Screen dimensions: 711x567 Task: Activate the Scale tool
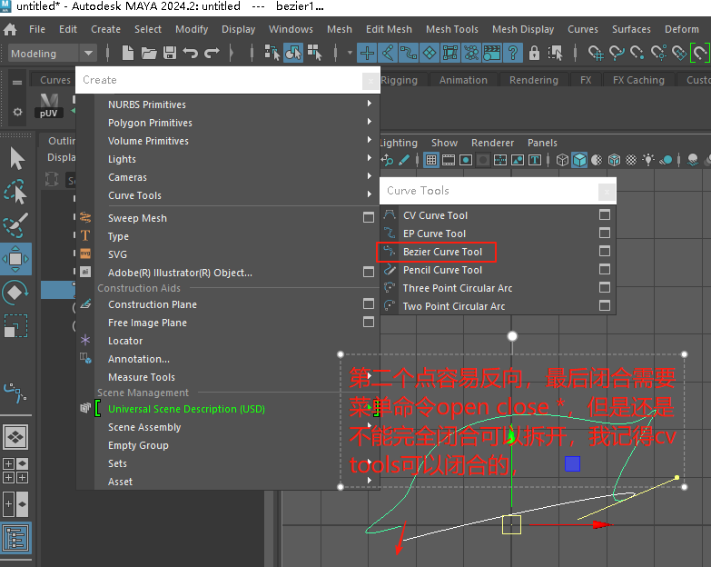click(15, 325)
